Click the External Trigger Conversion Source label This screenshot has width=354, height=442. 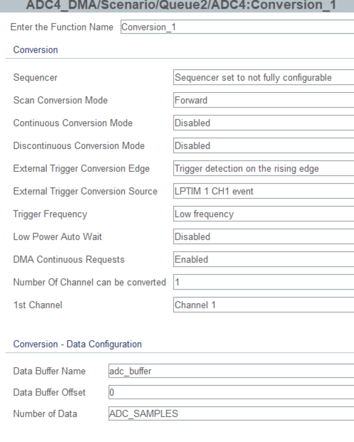pos(85,191)
